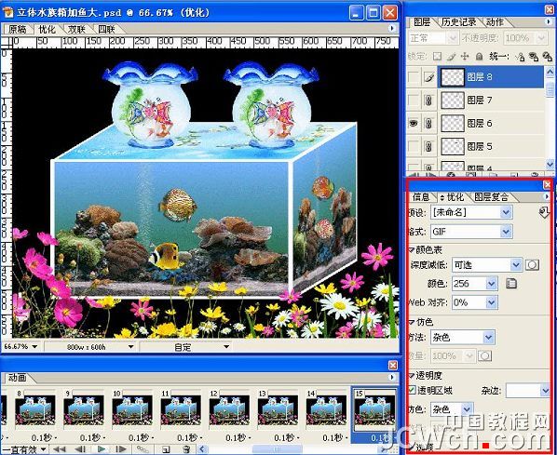
Task: Open the 信息 palette tab
Action: [421, 196]
